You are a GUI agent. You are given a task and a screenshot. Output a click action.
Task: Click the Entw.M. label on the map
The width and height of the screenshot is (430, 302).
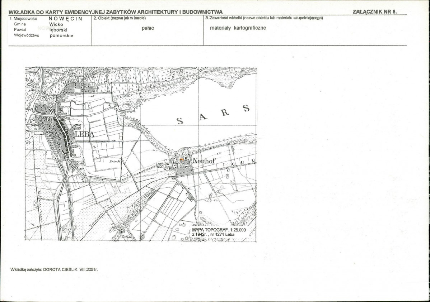coord(115,162)
